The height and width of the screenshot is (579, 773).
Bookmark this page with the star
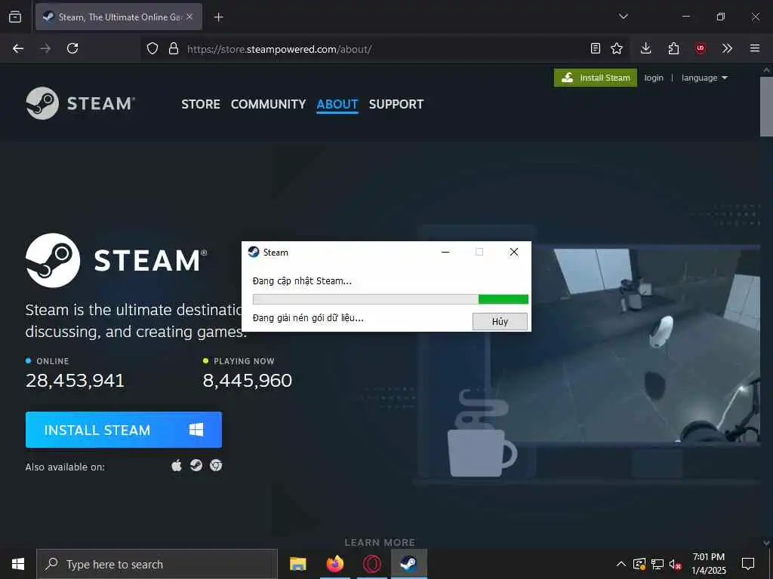[617, 48]
